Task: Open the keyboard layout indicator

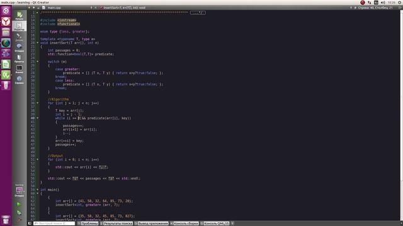Action: (376, 3)
